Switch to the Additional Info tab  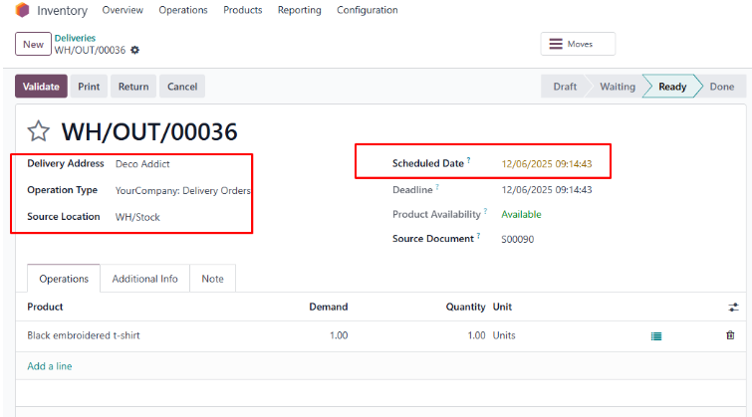point(144,279)
